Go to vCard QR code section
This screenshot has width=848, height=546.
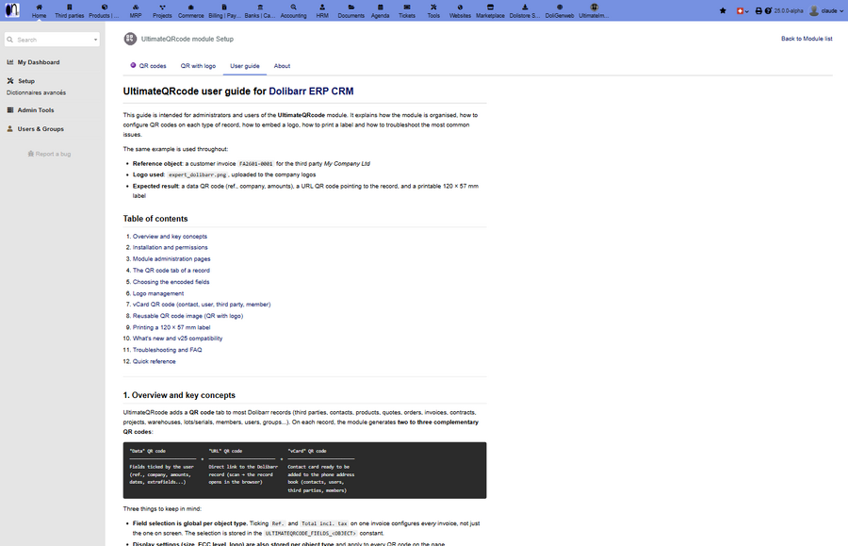pyautogui.click(x=202, y=304)
